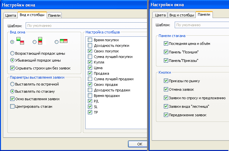Disable "Последняя цена и объём" panel
Viewport: 229px width, 151px height.
click(x=166, y=44)
